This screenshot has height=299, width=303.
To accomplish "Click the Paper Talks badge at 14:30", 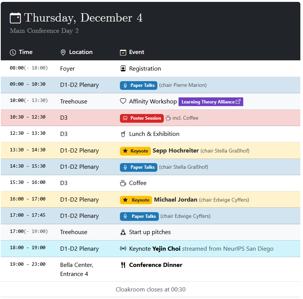I will pos(138,167).
